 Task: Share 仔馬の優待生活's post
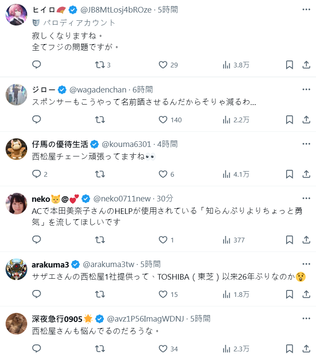coord(306,174)
